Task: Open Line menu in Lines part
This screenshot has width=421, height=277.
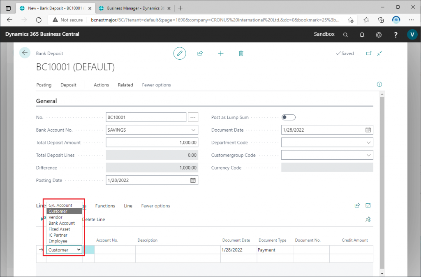Action: 128,206
